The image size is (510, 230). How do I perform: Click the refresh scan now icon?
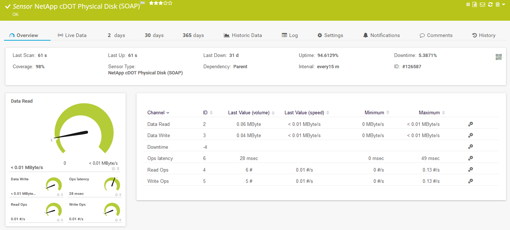(x=490, y=4)
